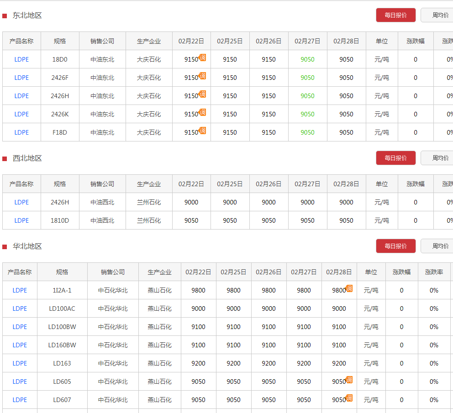Open LDPE link in LD163 row
Viewport: 453px width, 413px height.
coord(20,363)
